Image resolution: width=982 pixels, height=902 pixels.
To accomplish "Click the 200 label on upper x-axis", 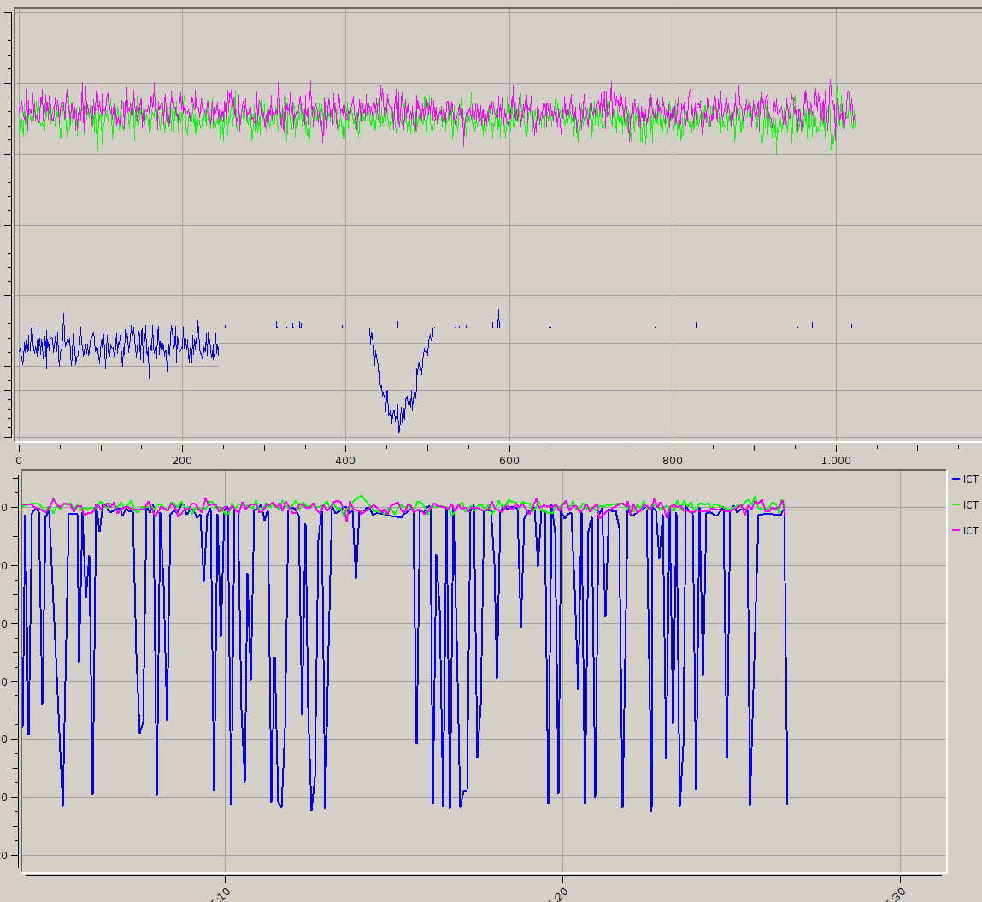I will (182, 460).
